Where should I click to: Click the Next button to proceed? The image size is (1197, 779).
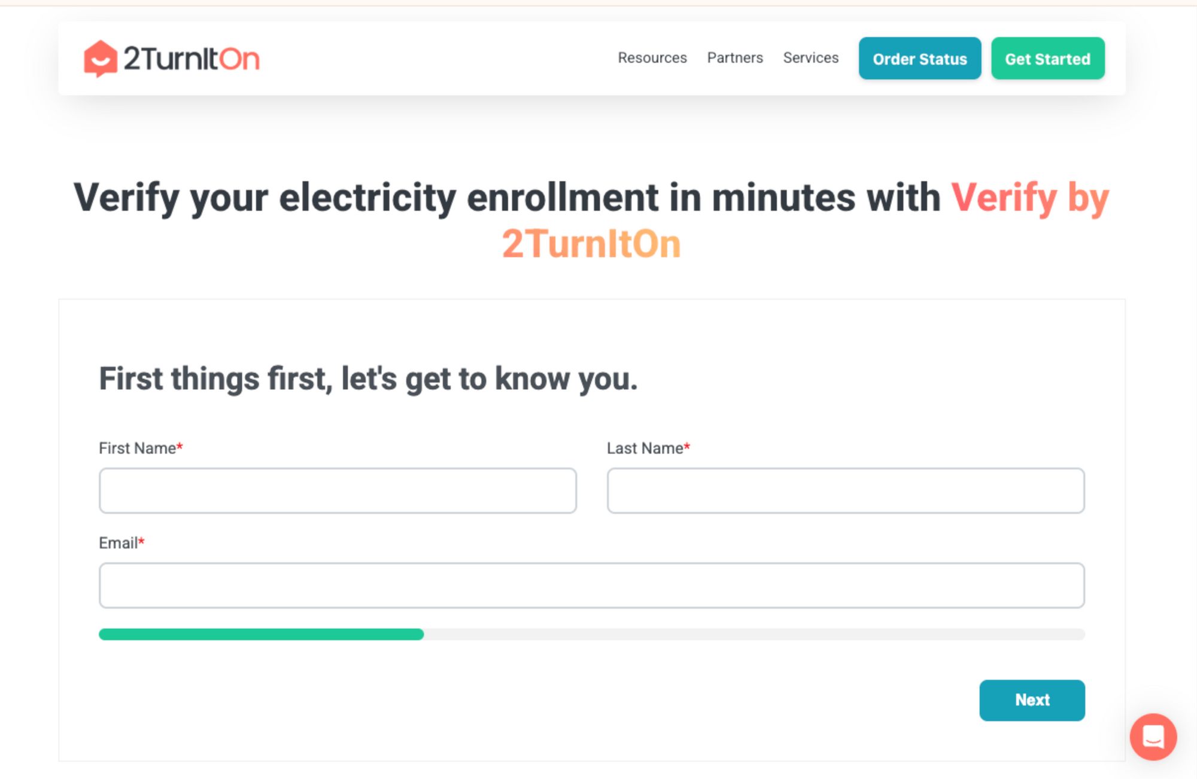(1033, 699)
